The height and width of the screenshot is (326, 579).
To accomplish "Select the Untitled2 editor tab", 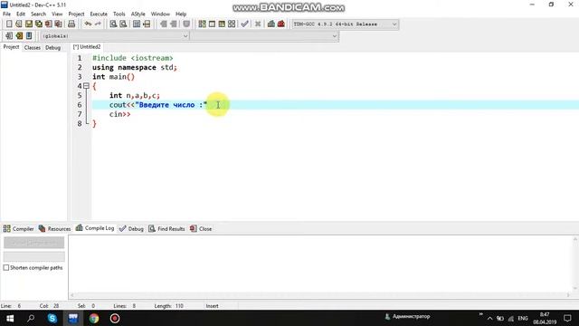I will click(x=87, y=47).
